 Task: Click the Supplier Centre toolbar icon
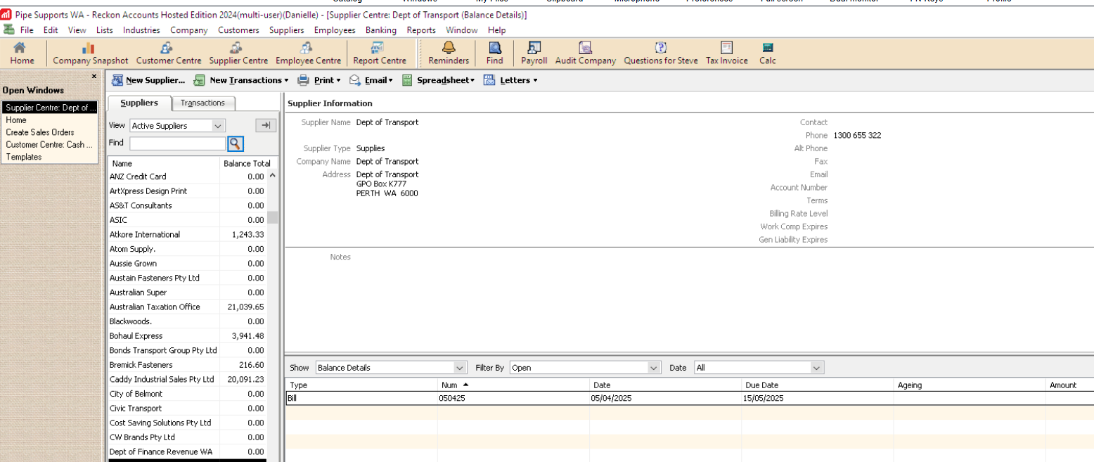pyautogui.click(x=238, y=54)
